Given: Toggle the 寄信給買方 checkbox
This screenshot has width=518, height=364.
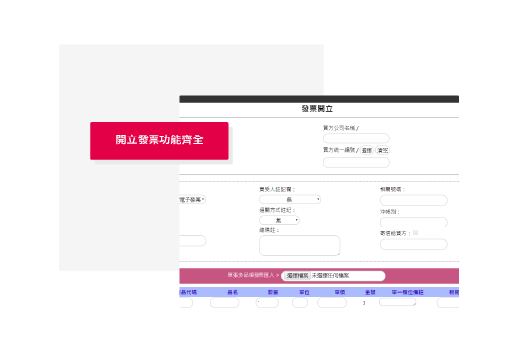Looking at the screenshot, I should (416, 233).
